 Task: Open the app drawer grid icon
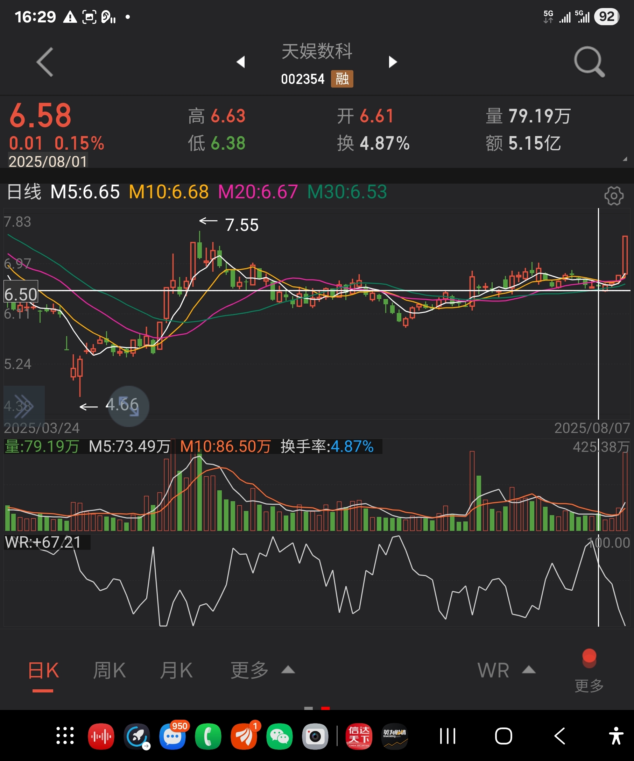tap(65, 736)
